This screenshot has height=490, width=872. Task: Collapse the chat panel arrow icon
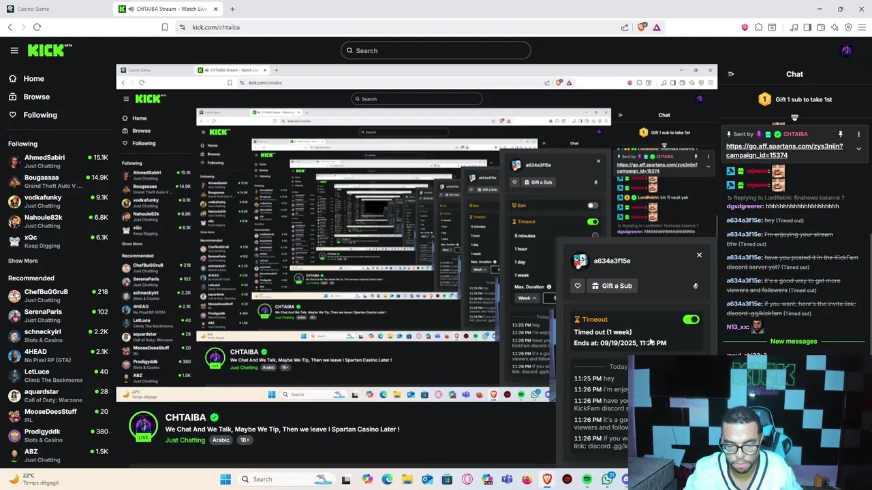point(731,74)
